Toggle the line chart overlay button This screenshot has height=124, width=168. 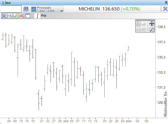pyautogui.click(x=138, y=30)
